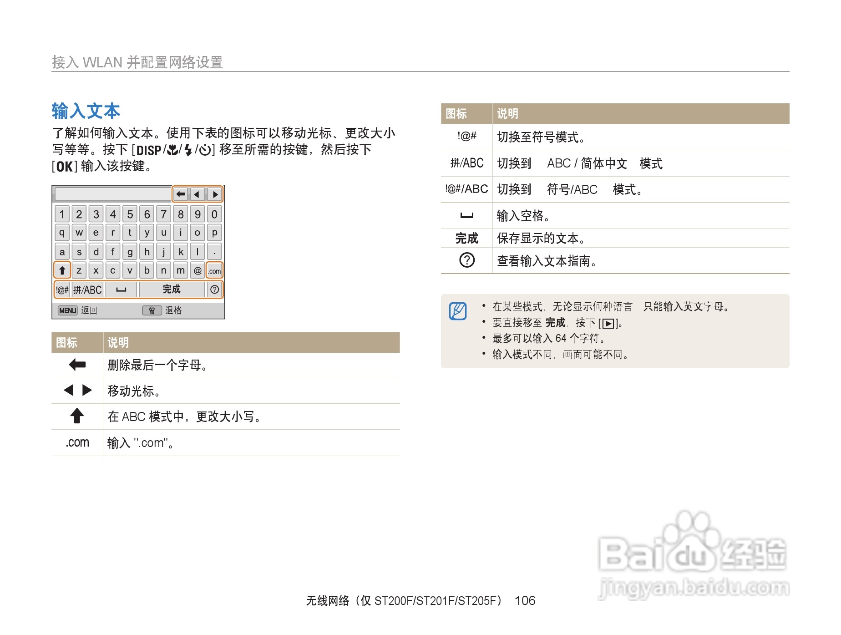Screen dimensions: 841x635
Task: Click page number 106
Action: [x=525, y=601]
